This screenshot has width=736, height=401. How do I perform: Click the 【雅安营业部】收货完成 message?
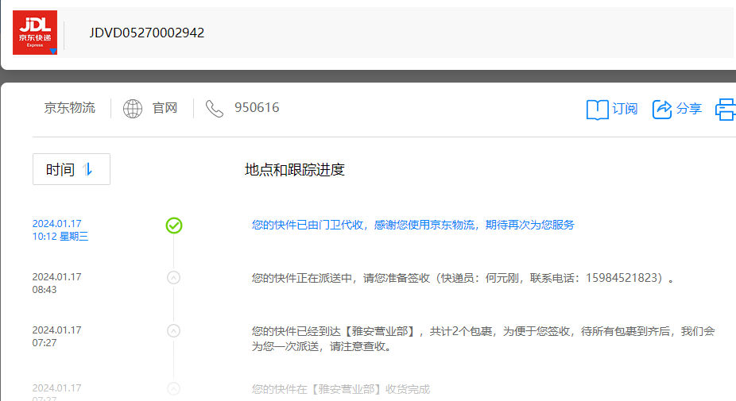(341, 389)
